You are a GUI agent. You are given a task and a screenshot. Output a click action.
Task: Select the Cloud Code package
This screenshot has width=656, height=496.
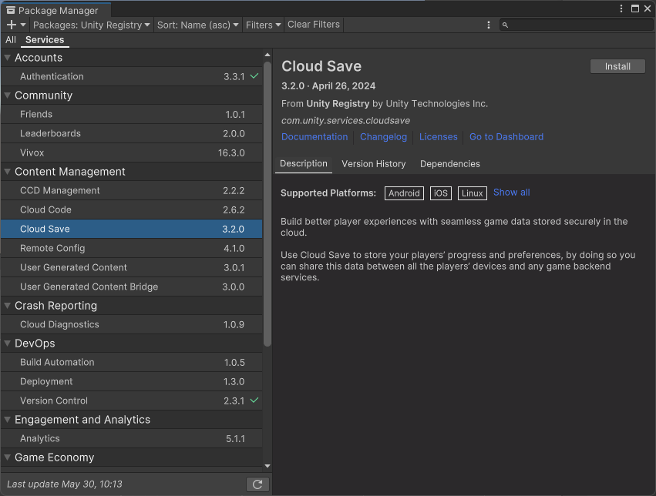coord(131,209)
